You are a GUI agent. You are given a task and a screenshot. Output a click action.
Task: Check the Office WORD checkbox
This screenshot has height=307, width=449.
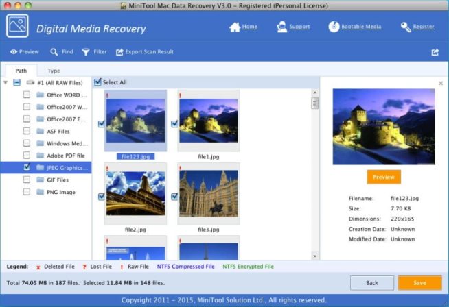(x=27, y=95)
